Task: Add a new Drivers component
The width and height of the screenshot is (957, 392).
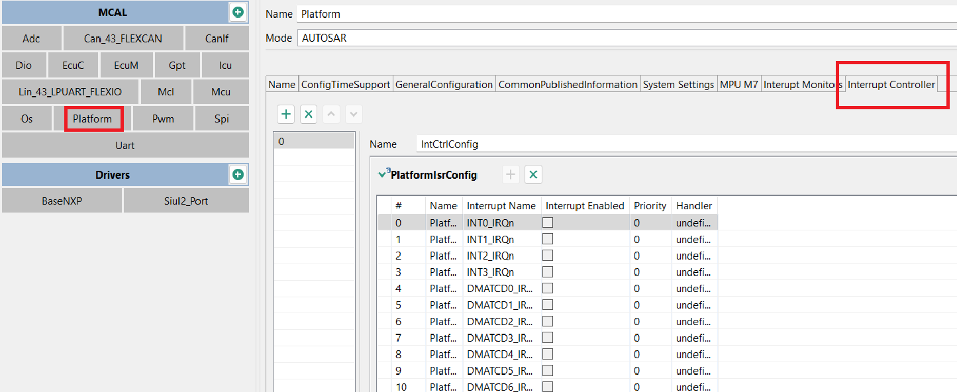Action: pyautogui.click(x=238, y=175)
